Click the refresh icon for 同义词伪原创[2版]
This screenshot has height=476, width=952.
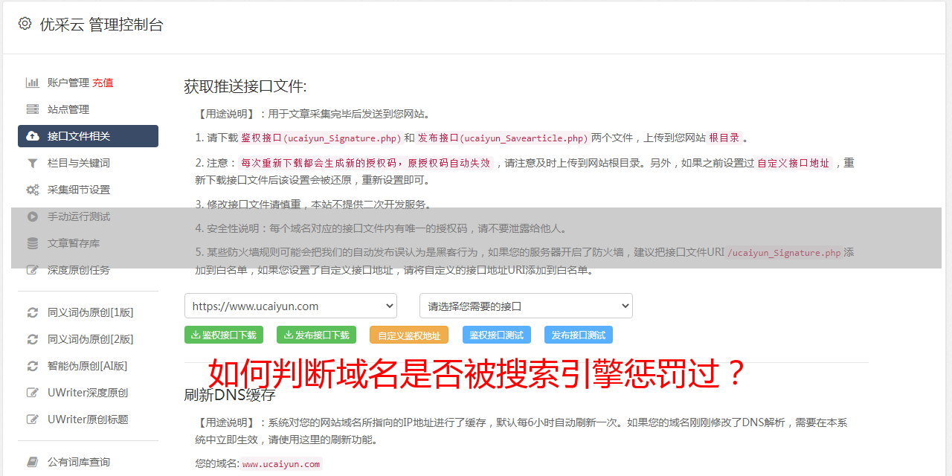[x=33, y=339]
